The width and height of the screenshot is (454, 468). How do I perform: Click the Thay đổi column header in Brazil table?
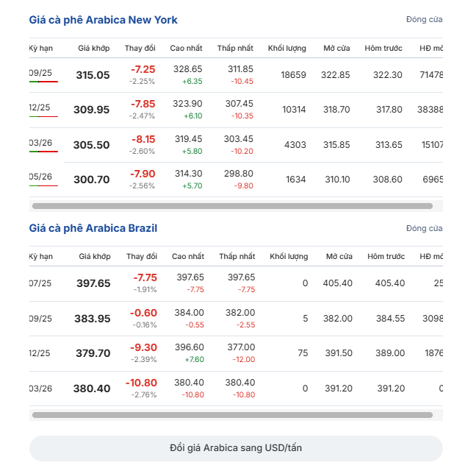[142, 256]
